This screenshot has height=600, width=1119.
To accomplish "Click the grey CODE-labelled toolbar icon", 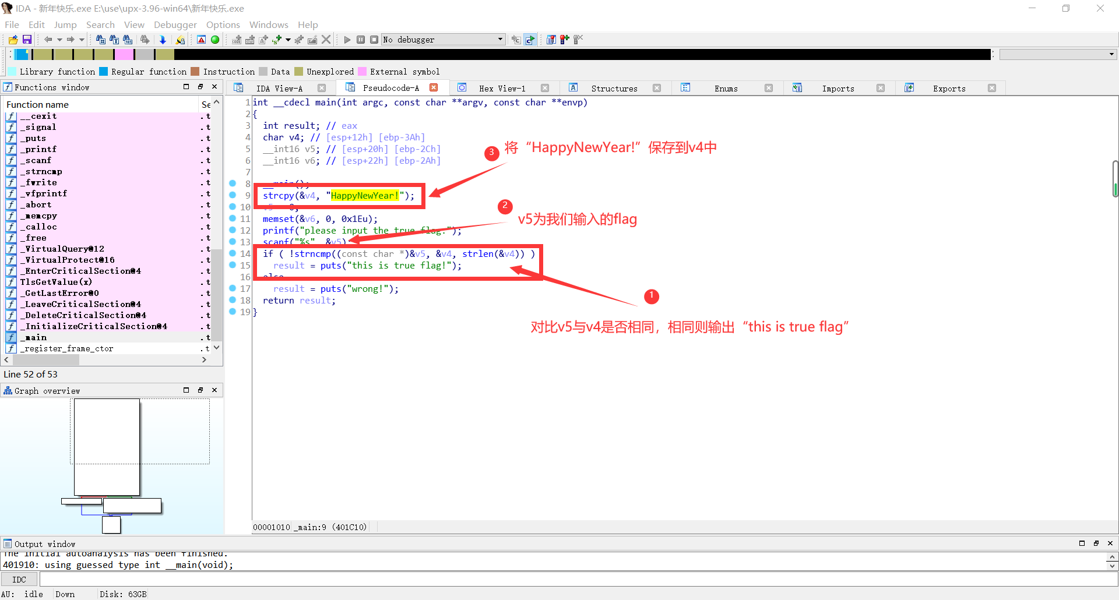I will pyautogui.click(x=237, y=40).
